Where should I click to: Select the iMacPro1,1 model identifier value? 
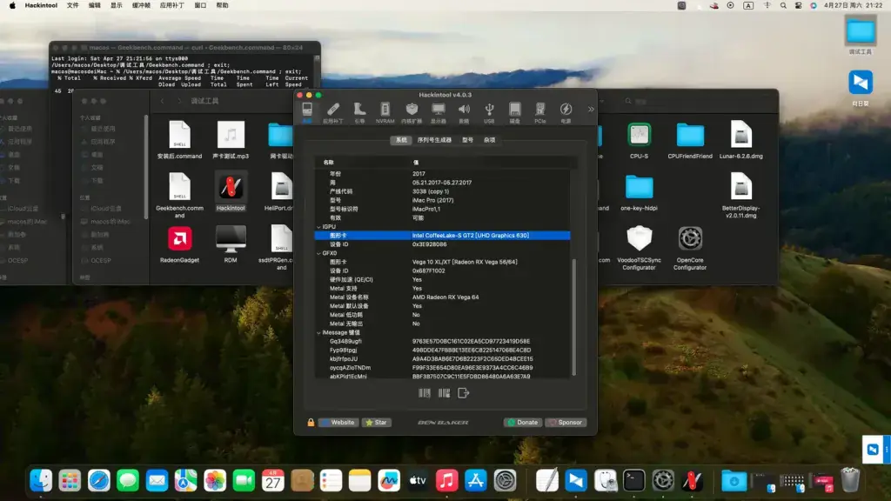tap(426, 209)
